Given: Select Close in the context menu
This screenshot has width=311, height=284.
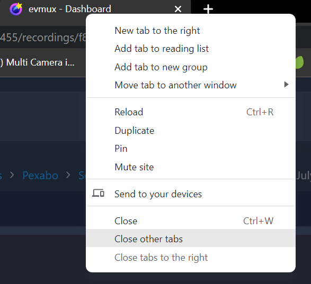Looking at the screenshot, I should (x=191, y=221).
